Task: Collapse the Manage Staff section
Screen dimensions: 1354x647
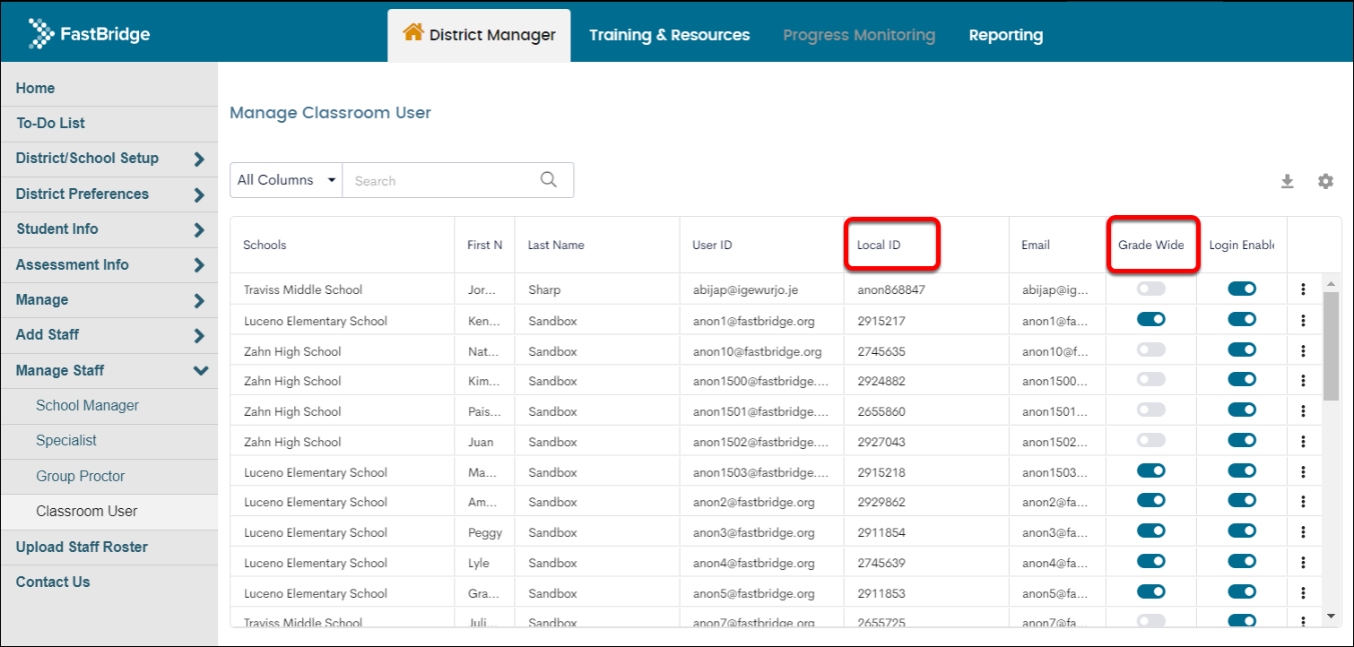Action: [108, 371]
